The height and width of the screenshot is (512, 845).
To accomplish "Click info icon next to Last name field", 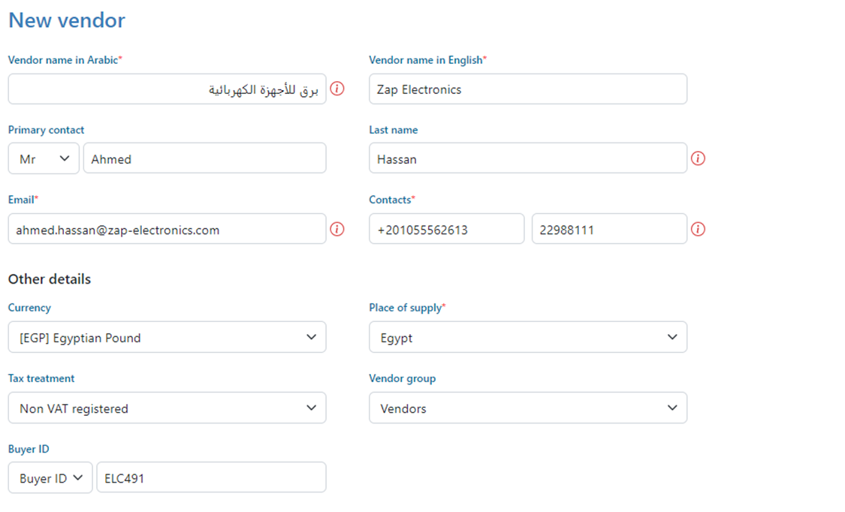I will tap(698, 158).
